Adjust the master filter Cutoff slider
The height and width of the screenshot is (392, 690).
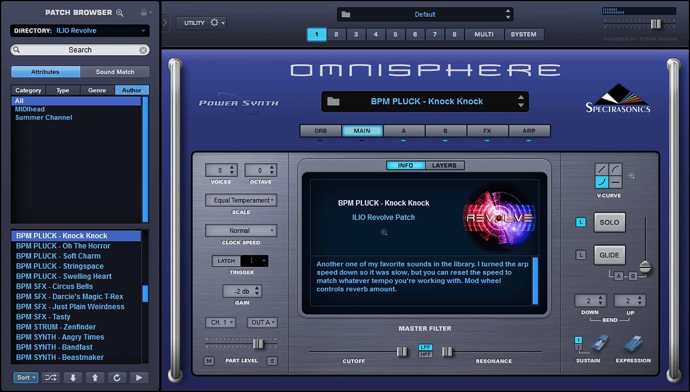(x=402, y=351)
